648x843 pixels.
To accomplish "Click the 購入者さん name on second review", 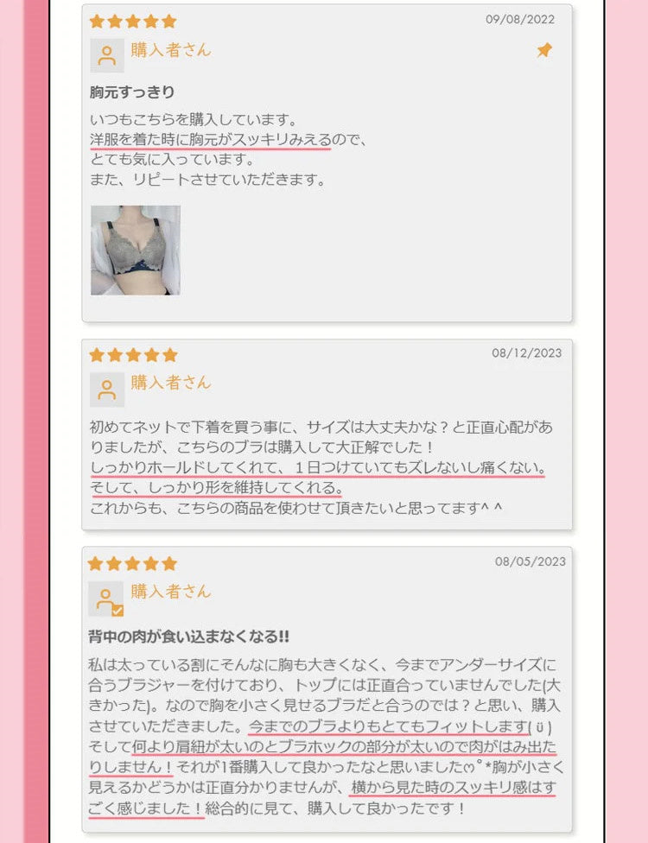I will pos(171,383).
